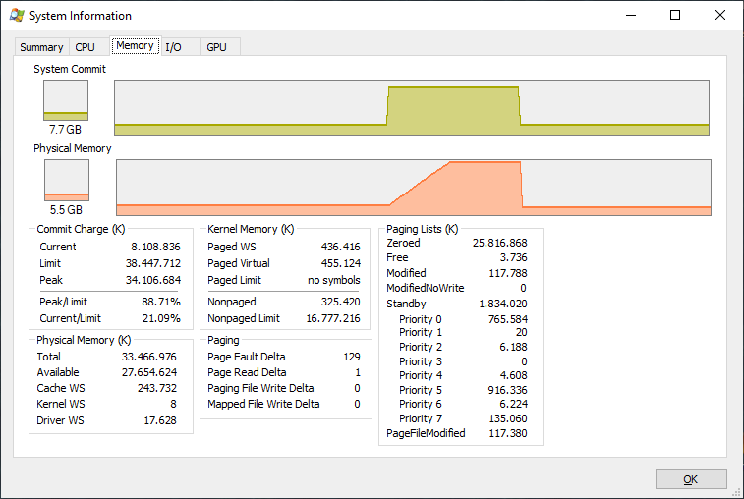
Task: Click the Physical Memory (K) group title
Action: point(84,340)
